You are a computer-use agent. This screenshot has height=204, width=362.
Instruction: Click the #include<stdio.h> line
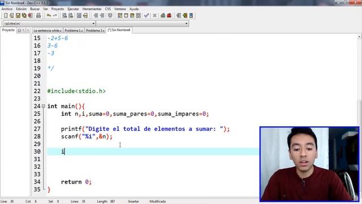click(x=76, y=91)
